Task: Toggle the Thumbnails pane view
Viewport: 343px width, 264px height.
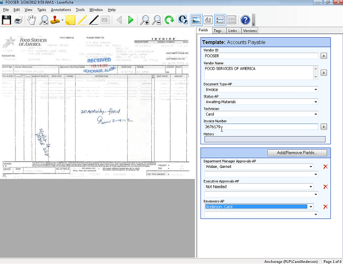Action: pos(231,20)
